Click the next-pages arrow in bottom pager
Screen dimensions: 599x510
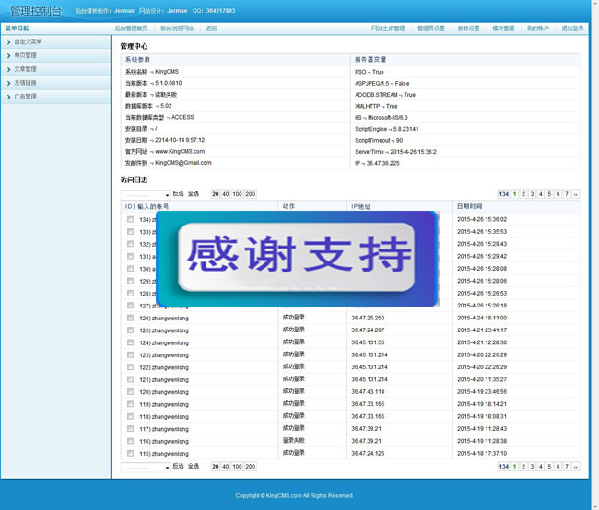(x=576, y=467)
